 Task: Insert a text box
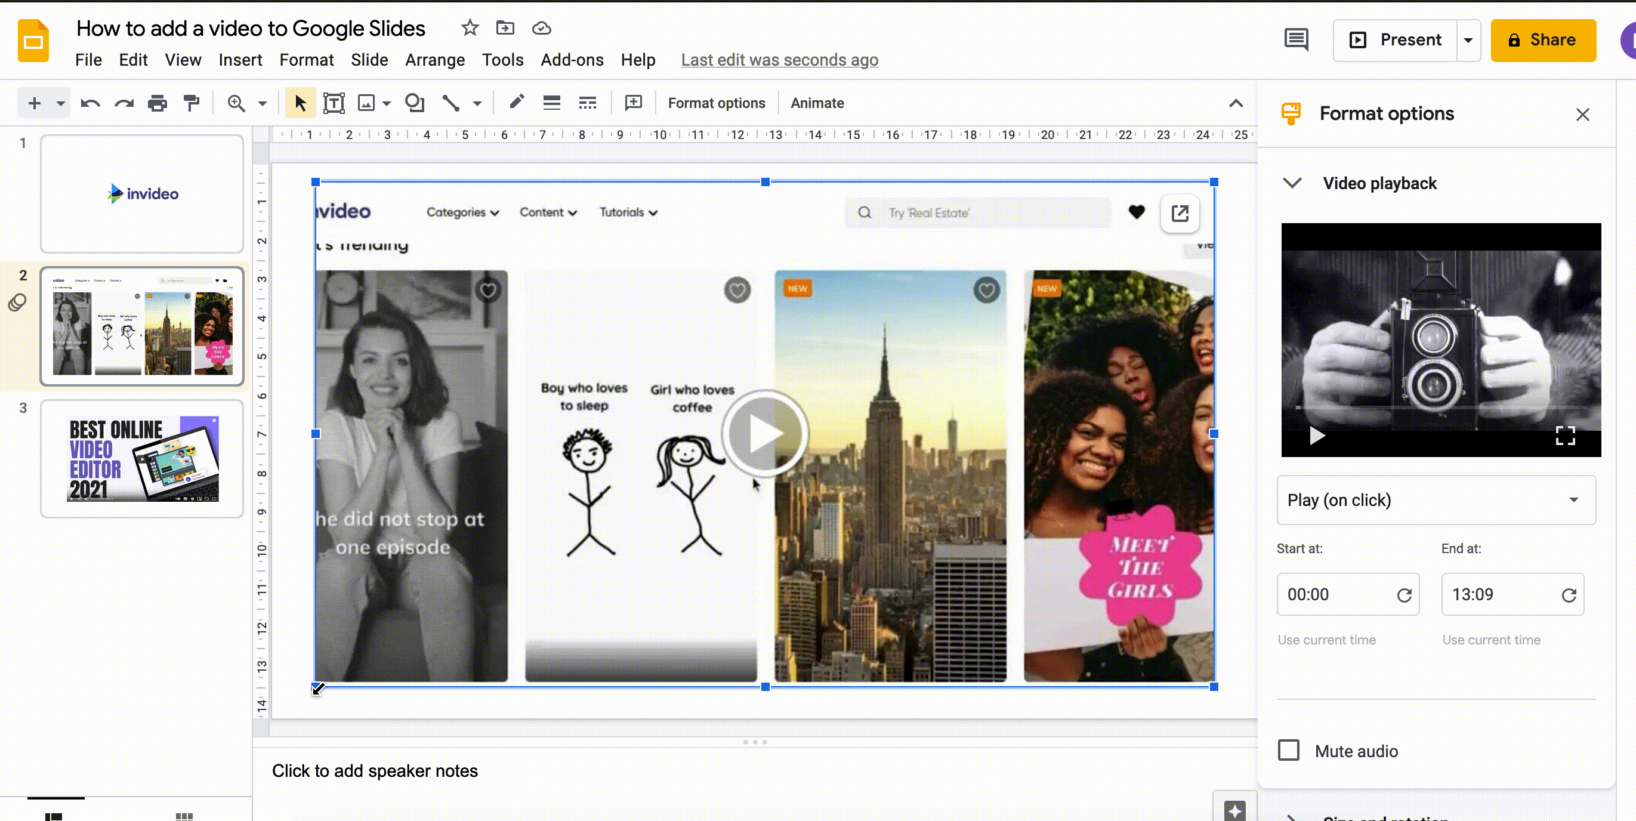click(334, 103)
